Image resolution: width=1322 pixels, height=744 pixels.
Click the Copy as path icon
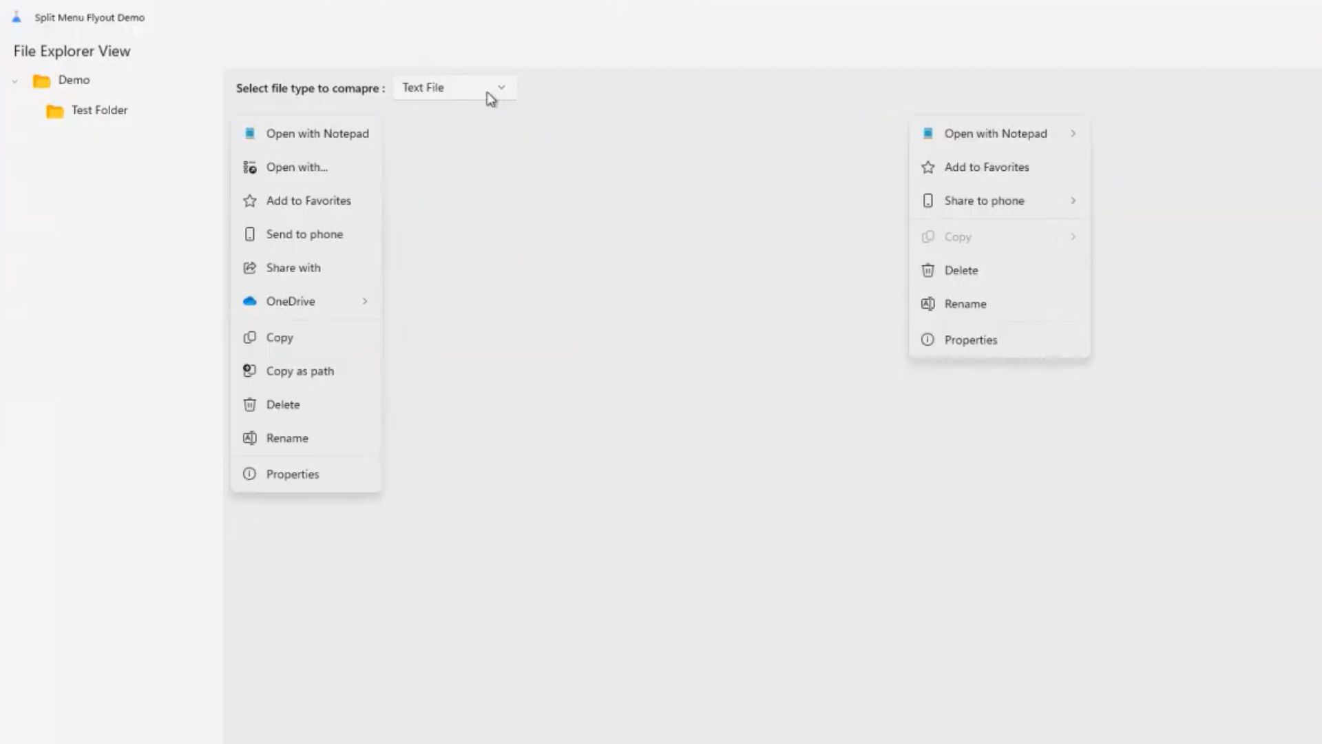[x=250, y=371]
